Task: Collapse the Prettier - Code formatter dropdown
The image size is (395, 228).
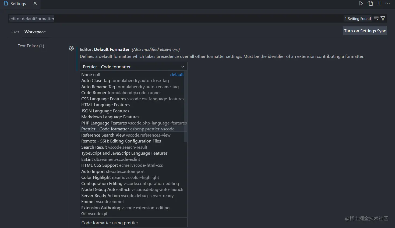Action: pos(134,67)
